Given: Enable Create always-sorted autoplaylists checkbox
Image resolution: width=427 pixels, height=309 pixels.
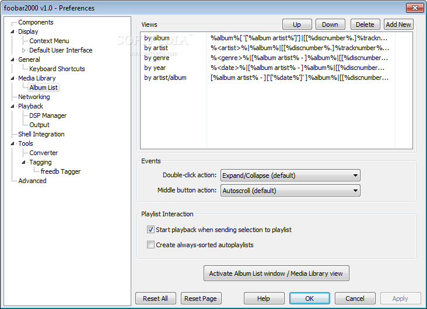Looking at the screenshot, I should [150, 245].
